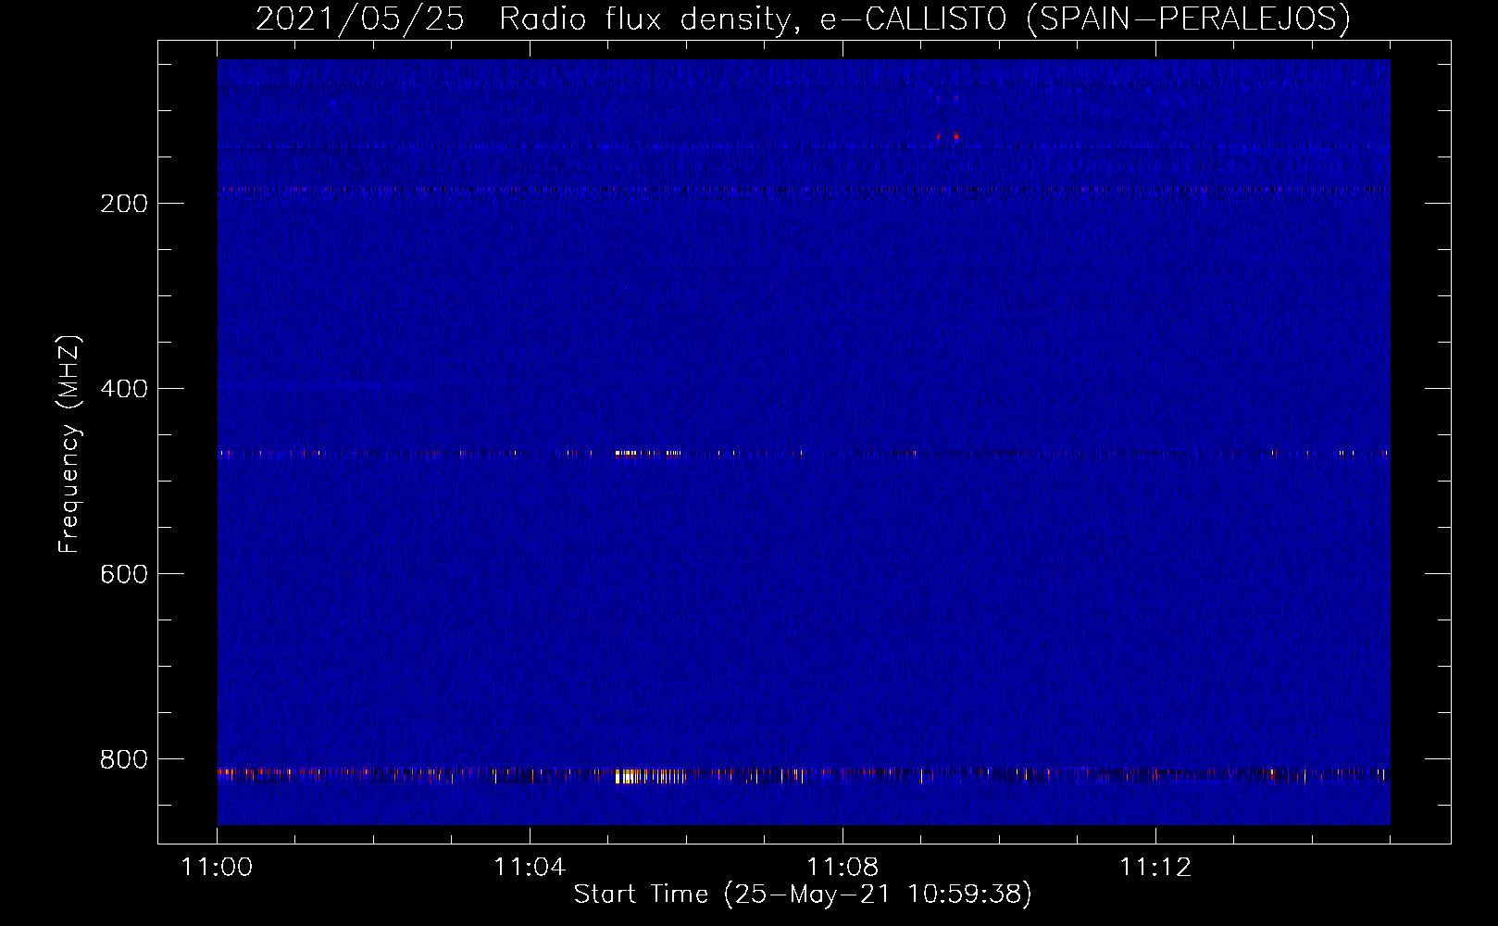Viewport: 1498px width, 926px height.
Task: Click the 'Start Time (25-May-21 10:59:38)' label
Action: point(803,894)
